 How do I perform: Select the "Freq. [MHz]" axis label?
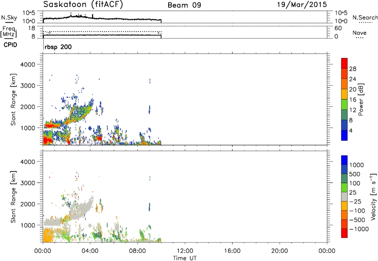pos(9,32)
